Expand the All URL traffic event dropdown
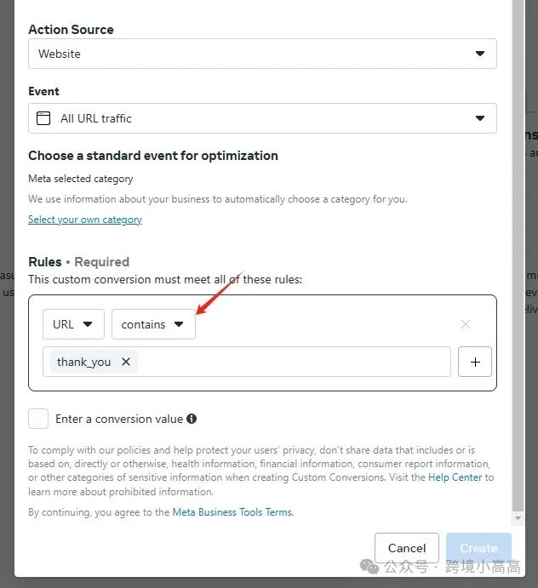 pos(263,118)
